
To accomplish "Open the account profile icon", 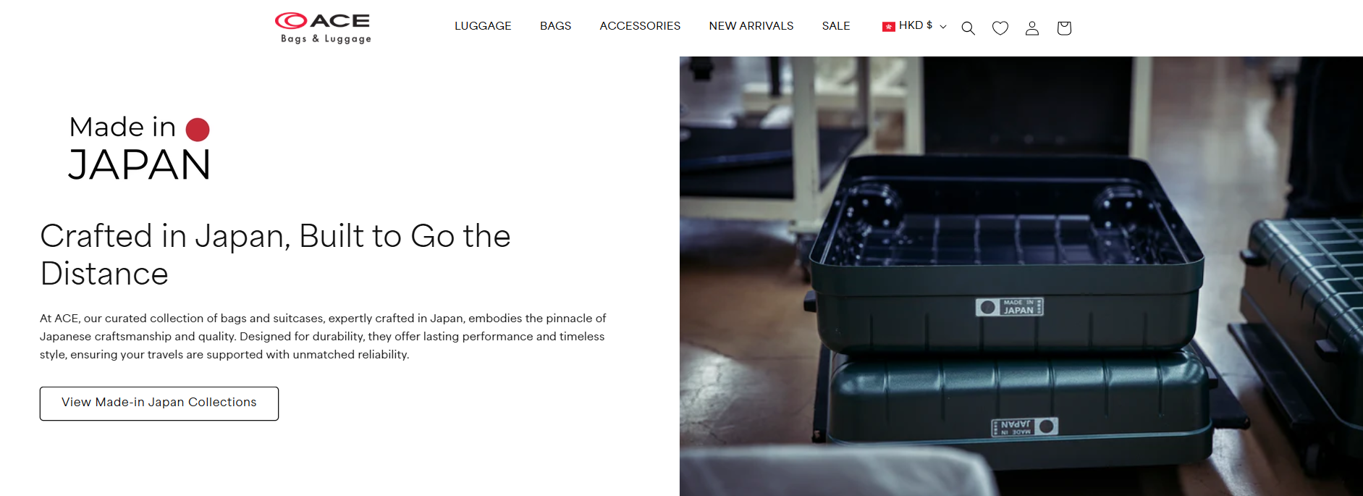I will coord(1032,28).
